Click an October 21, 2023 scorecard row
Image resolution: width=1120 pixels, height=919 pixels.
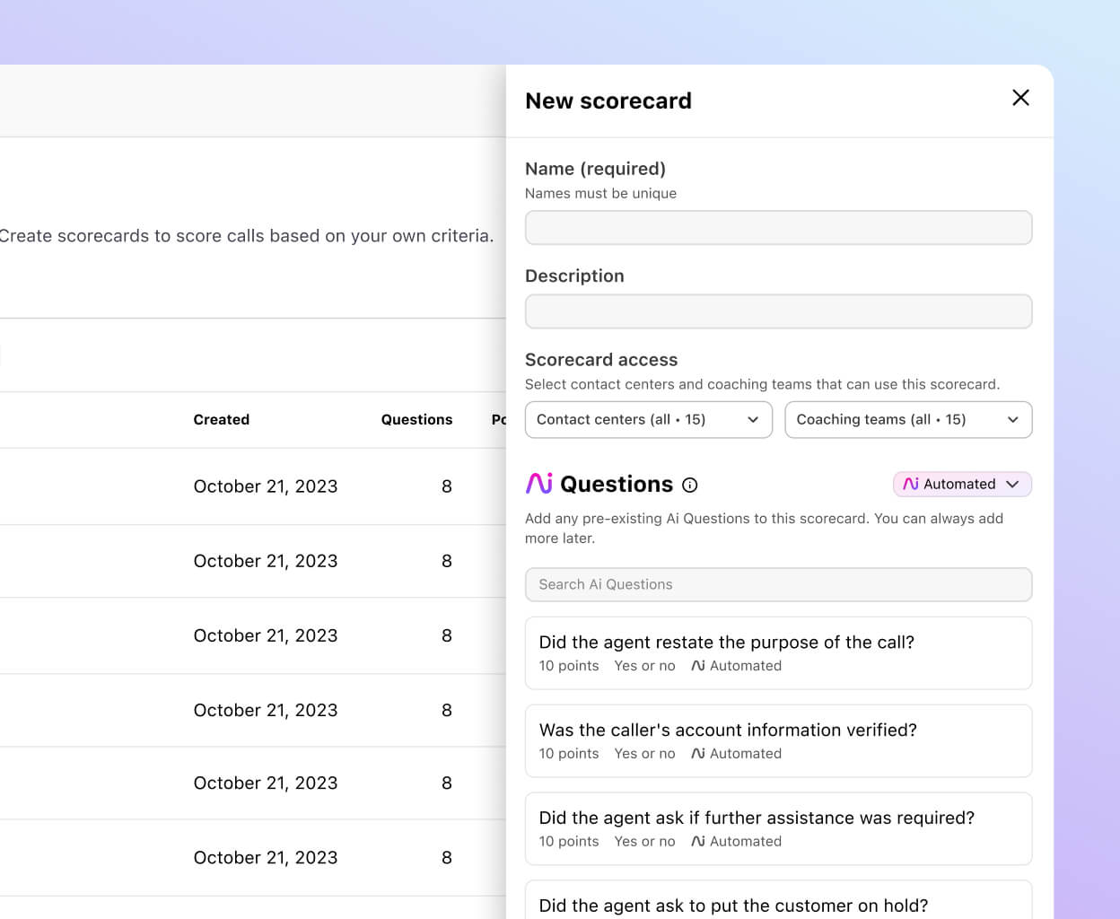[266, 486]
